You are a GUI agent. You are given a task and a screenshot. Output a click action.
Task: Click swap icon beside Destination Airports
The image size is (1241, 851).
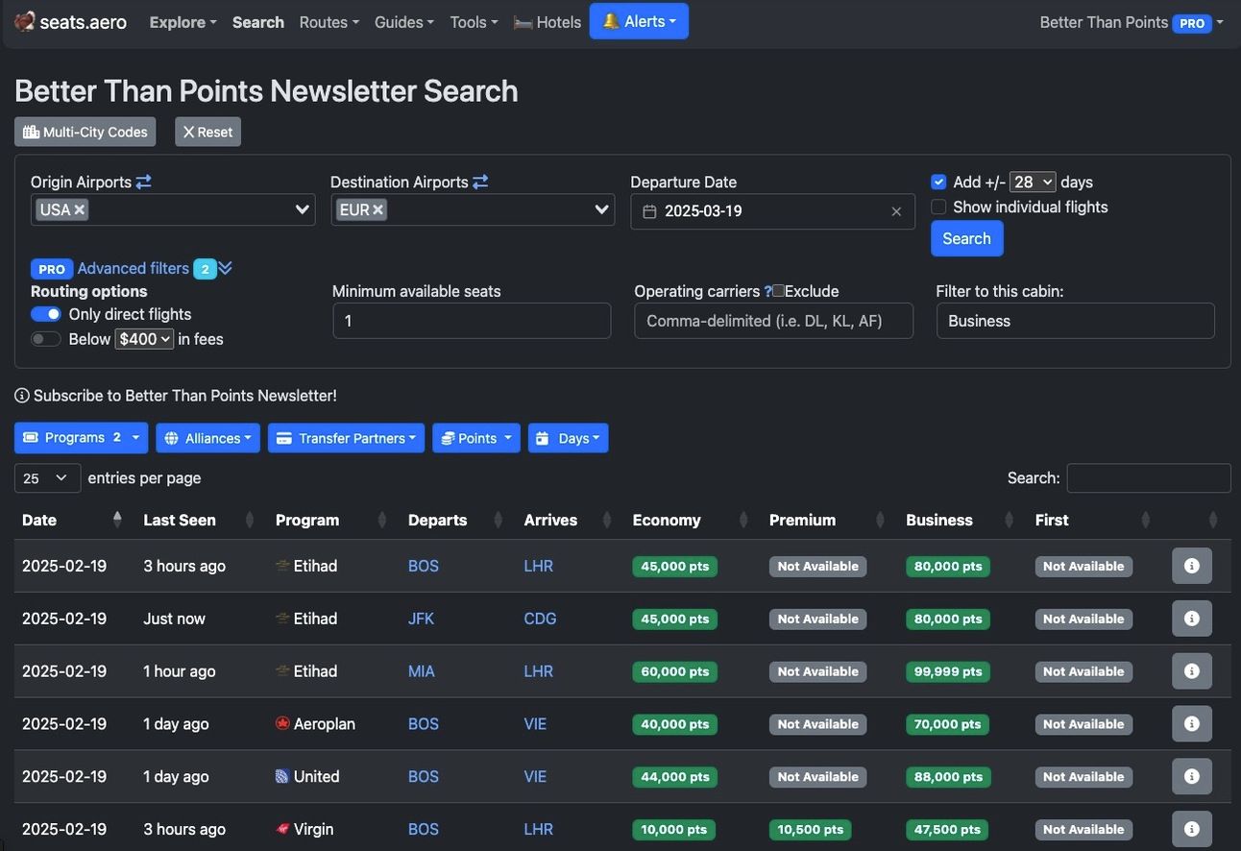tap(480, 182)
